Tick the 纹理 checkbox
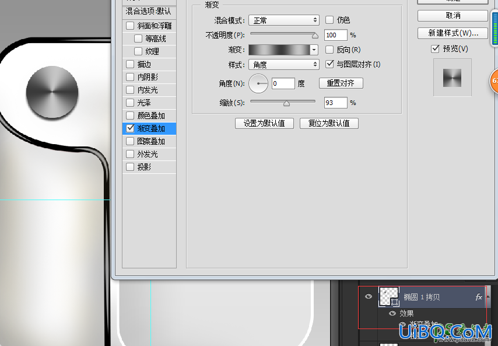 pos(138,51)
